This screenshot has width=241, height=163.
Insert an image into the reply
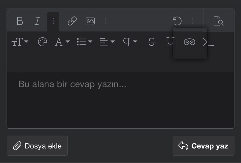90,21
